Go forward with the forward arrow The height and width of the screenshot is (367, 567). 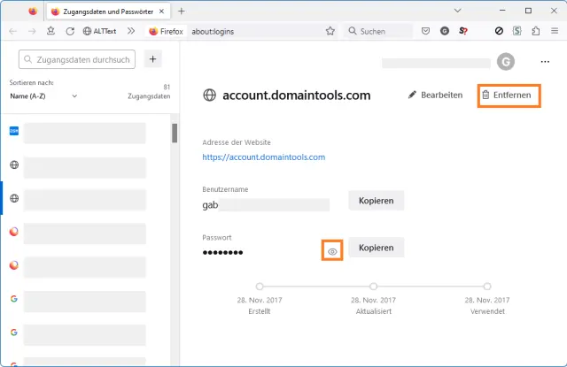32,32
